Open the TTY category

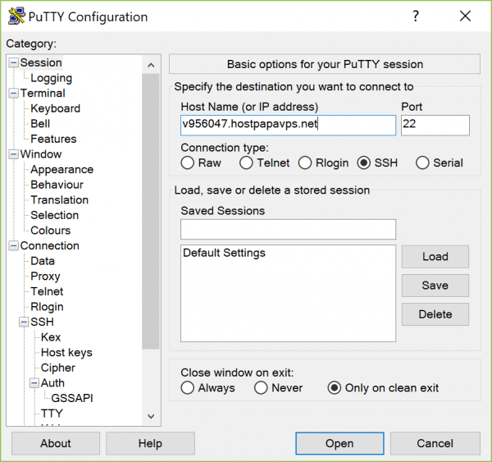tap(52, 414)
